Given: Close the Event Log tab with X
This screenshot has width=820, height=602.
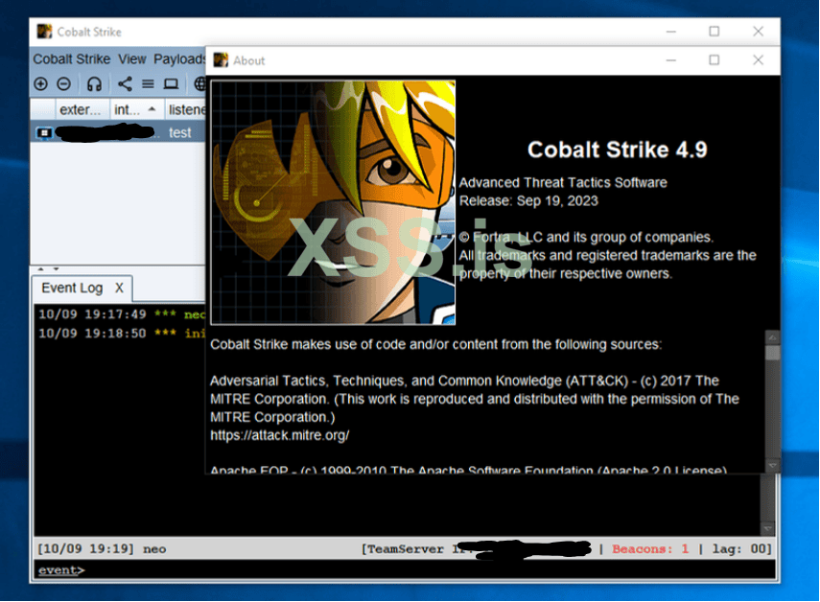Looking at the screenshot, I should coord(119,288).
